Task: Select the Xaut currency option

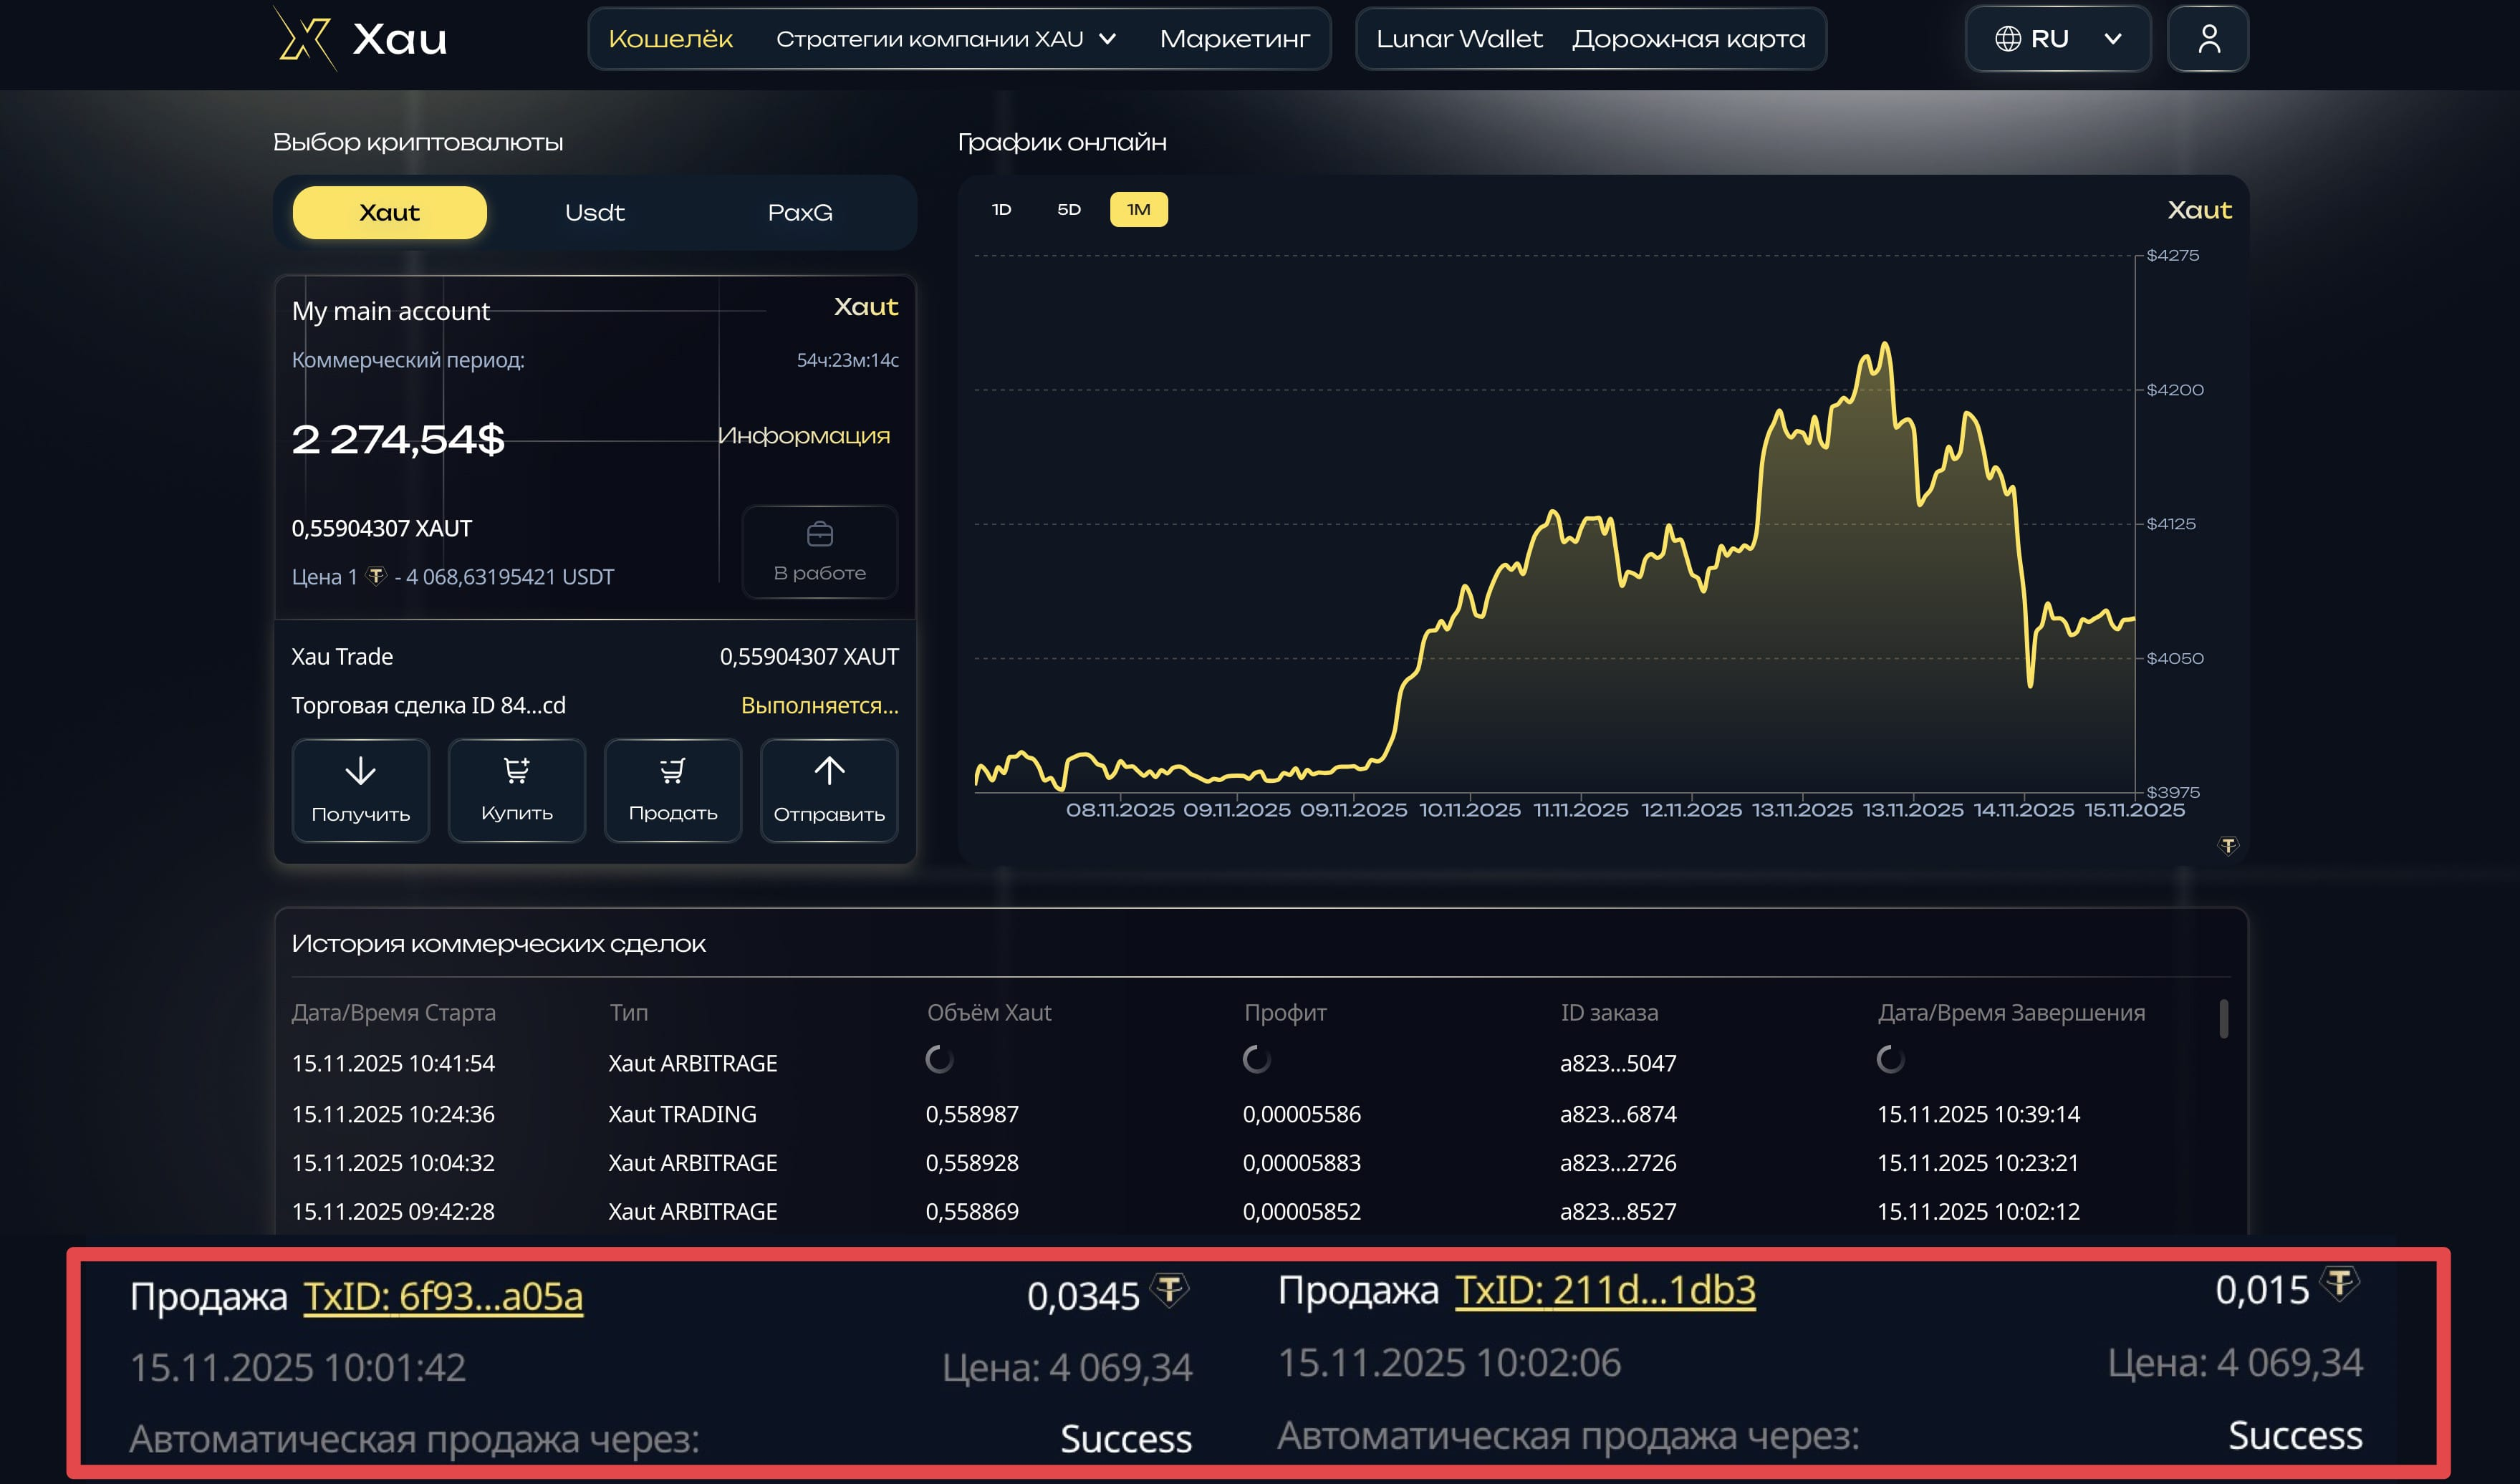Action: click(389, 212)
